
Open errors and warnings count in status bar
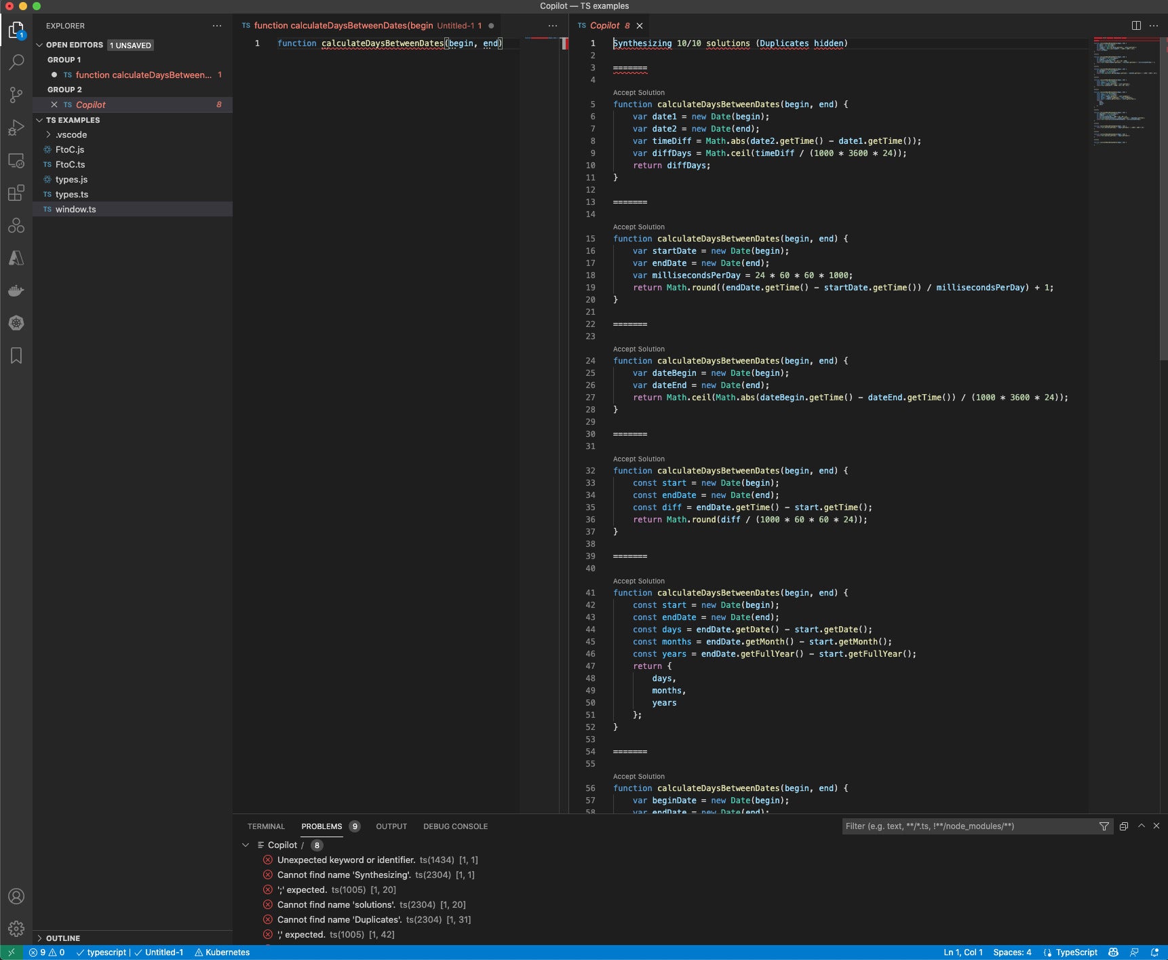(x=47, y=953)
